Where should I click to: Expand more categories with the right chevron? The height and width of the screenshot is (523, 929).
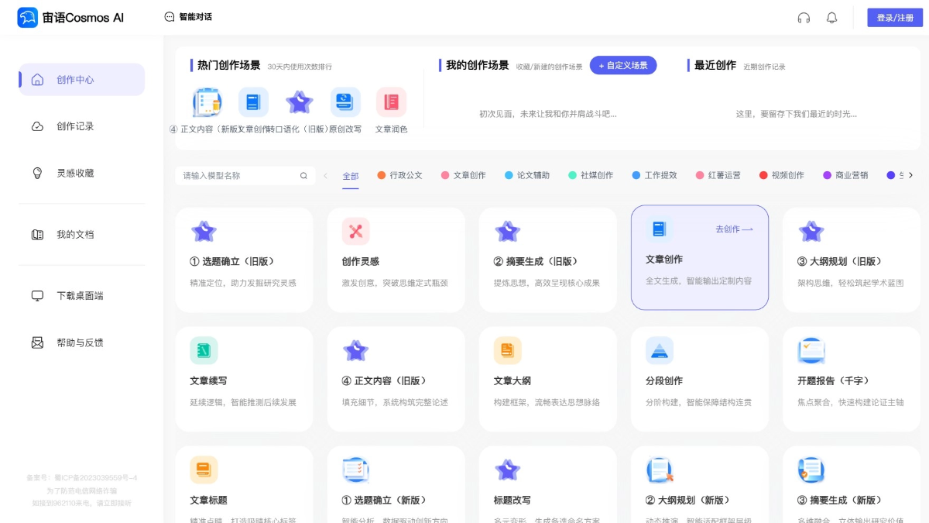[912, 175]
